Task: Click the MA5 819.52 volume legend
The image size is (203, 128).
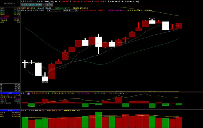Action: click(54, 111)
